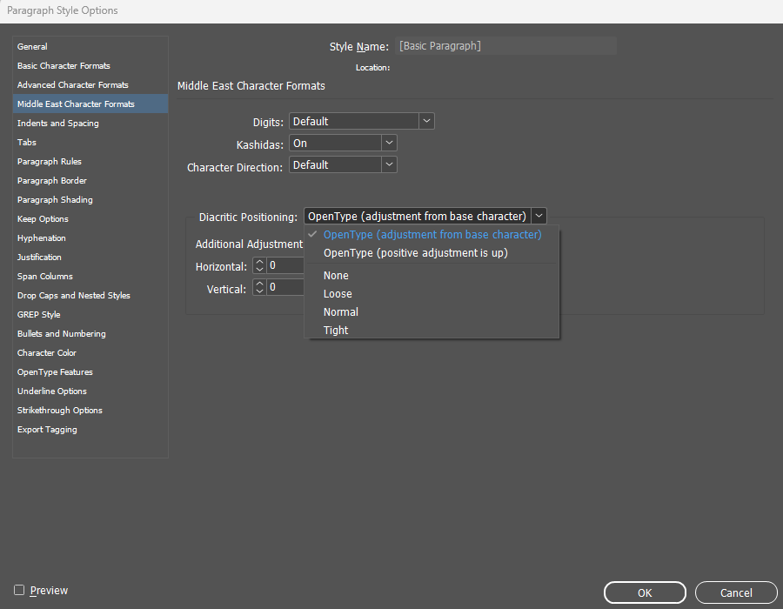The image size is (783, 609).
Task: Click the Style Name text field
Action: (x=505, y=46)
